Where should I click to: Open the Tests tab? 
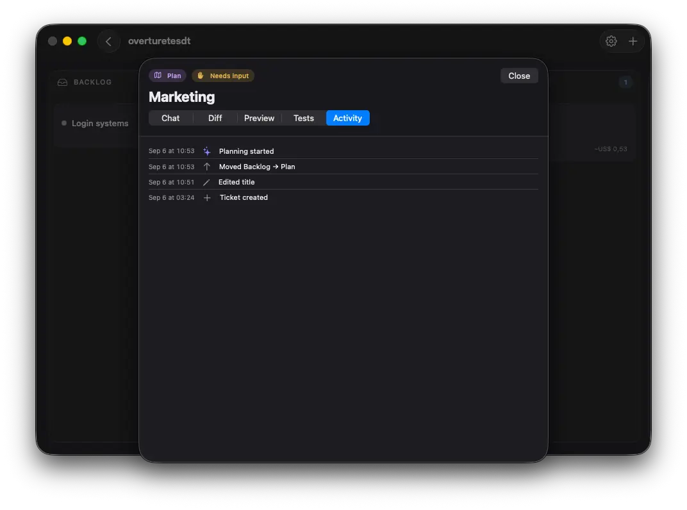(x=304, y=118)
